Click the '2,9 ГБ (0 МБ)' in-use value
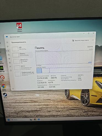 click(42, 78)
